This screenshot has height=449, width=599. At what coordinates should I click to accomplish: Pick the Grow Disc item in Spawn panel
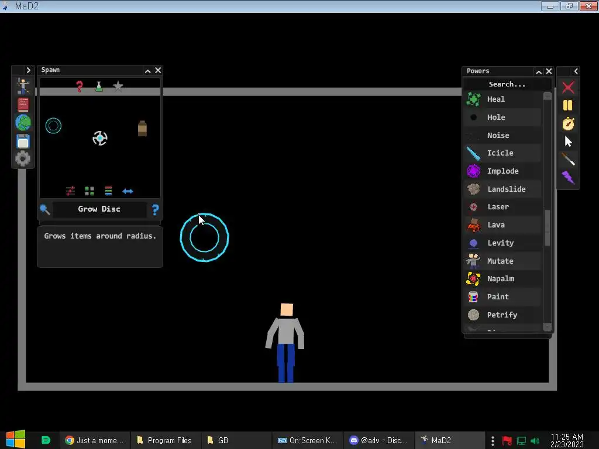tap(53, 126)
